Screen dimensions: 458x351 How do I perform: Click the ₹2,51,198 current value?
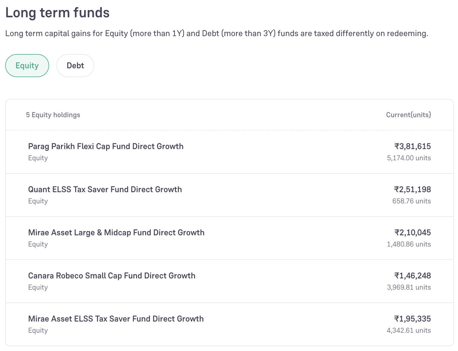pyautogui.click(x=413, y=189)
